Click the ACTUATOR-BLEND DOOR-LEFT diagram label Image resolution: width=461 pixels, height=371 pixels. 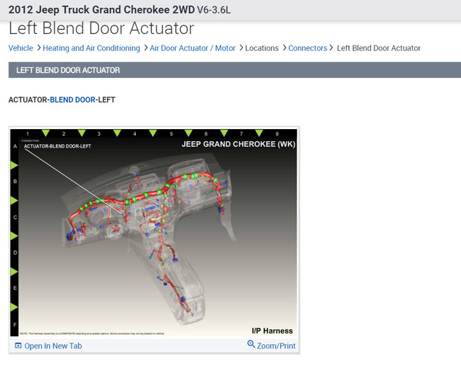(x=57, y=146)
